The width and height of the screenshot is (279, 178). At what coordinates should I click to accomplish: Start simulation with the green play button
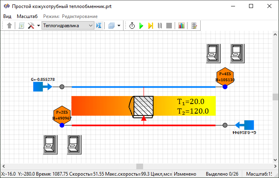point(141,26)
